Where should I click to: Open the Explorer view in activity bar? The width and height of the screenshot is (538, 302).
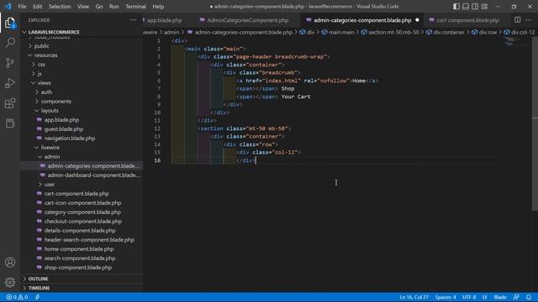[x=10, y=23]
